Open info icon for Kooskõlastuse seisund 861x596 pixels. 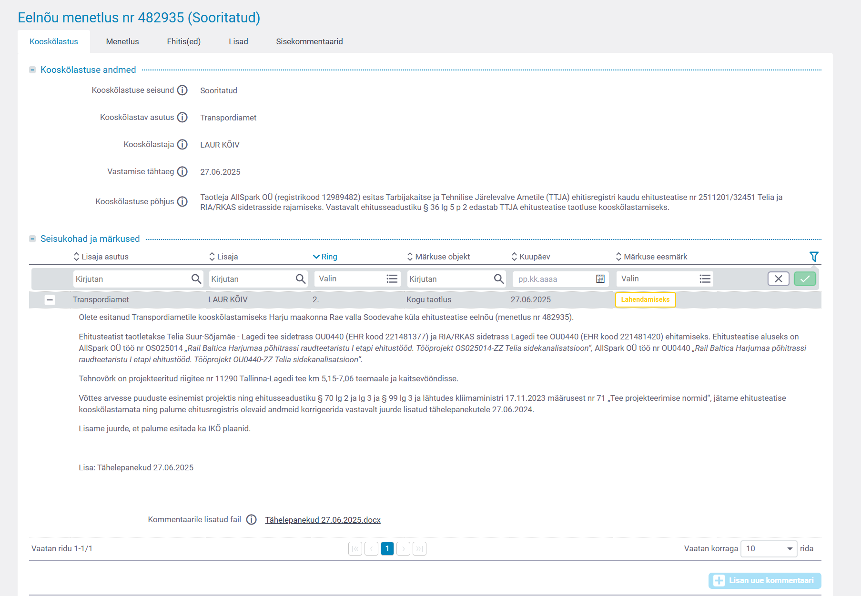(x=182, y=90)
